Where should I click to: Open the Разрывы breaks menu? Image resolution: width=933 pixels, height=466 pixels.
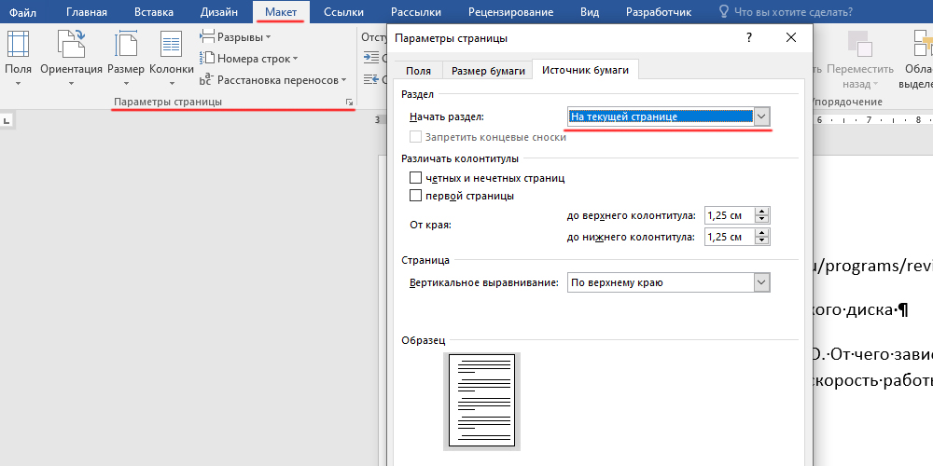[235, 36]
